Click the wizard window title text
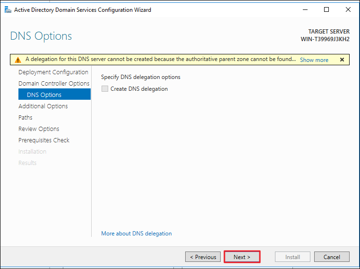The height and width of the screenshot is (269, 360). 83,10
